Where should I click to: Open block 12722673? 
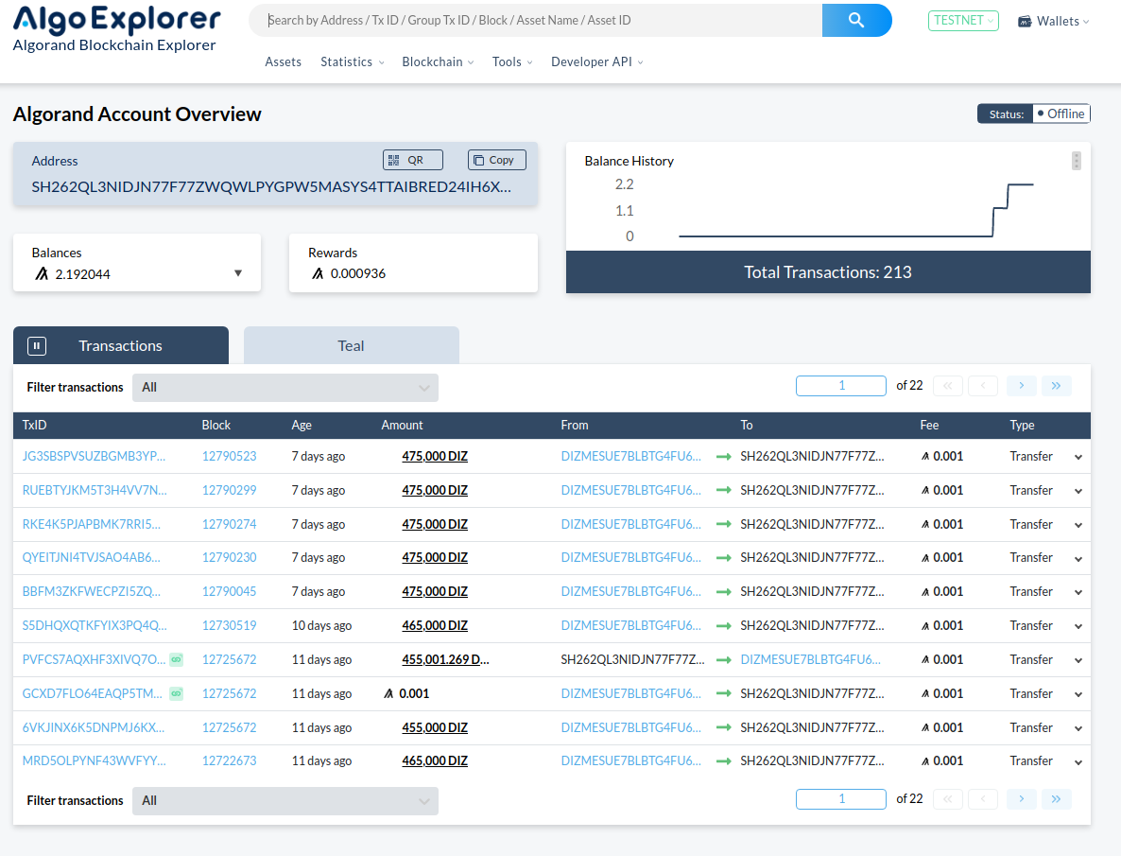(x=229, y=760)
